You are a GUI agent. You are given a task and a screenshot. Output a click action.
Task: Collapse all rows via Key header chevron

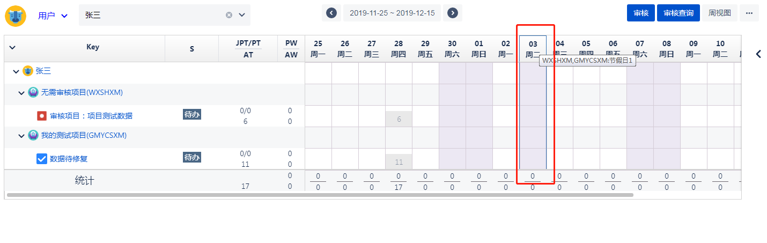coord(13,47)
